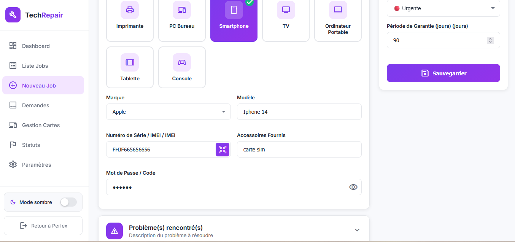Click the Modèle input field
The width and height of the screenshot is (515, 242).
pos(299,112)
